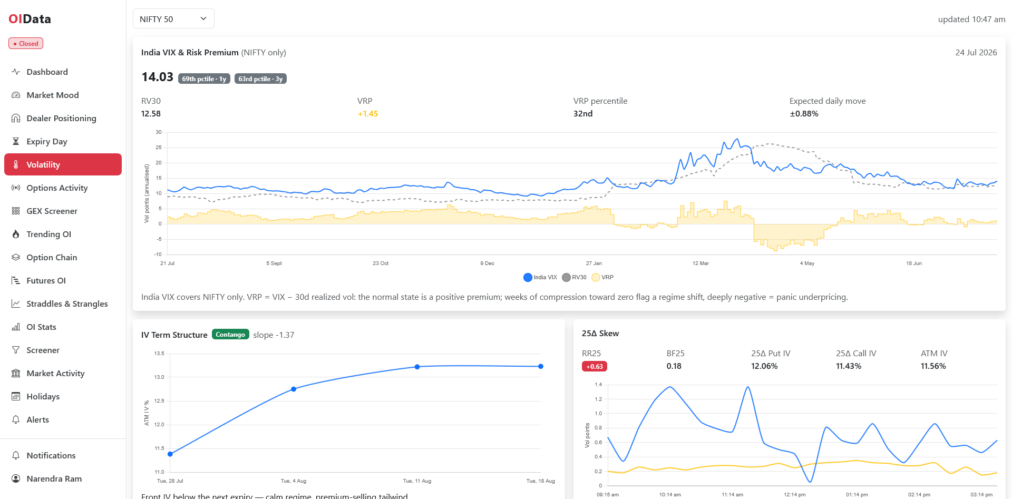Click the slope -1.37 label

(x=274, y=335)
